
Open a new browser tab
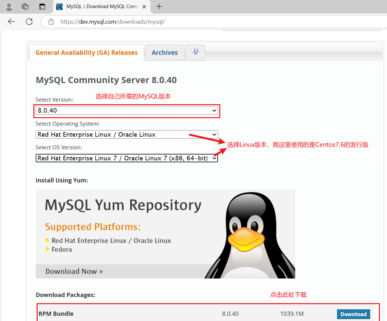pyautogui.click(x=159, y=7)
